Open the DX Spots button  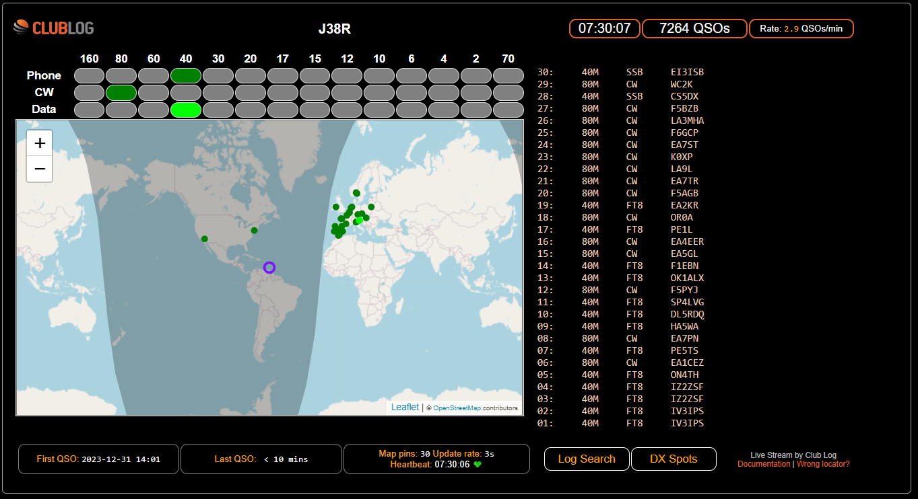(x=674, y=459)
